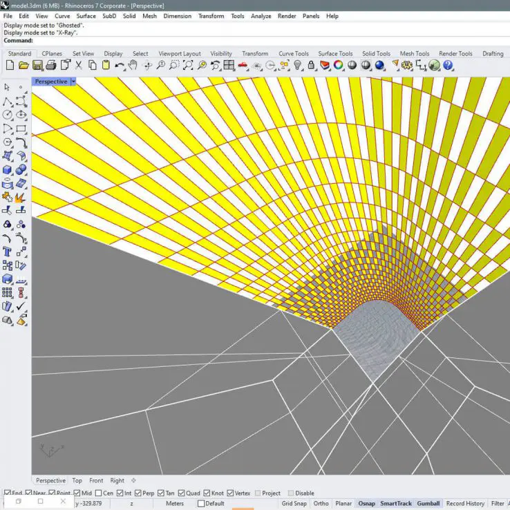Switch to the Mesh Tools toolbar tab
Image resolution: width=510 pixels, height=510 pixels.
click(414, 53)
